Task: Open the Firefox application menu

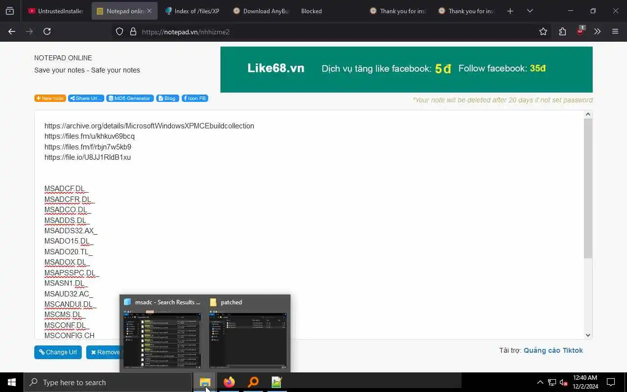Action: [x=615, y=31]
